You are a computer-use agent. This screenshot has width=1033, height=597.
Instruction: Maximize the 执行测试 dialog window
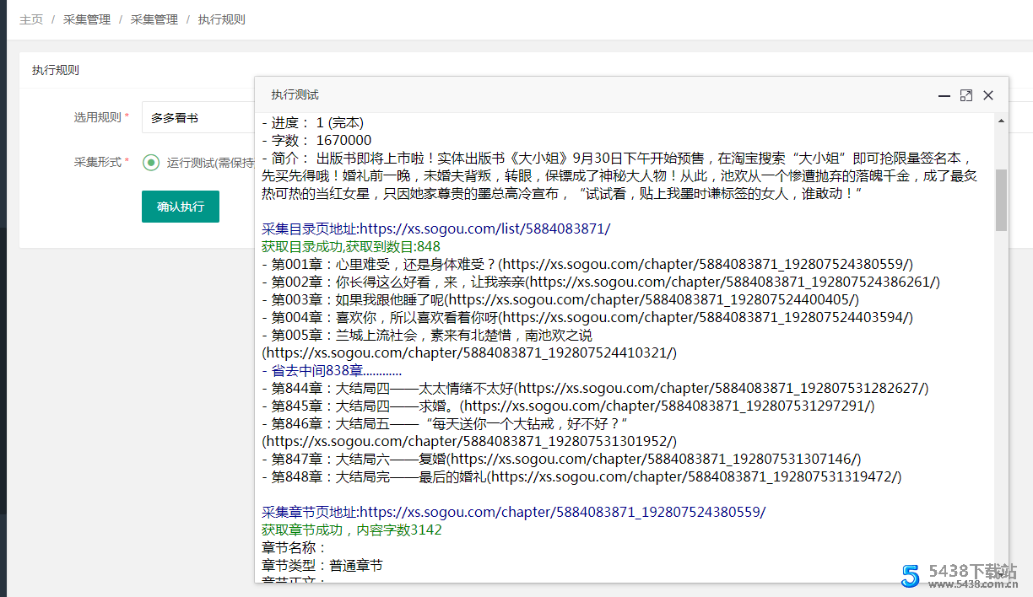point(966,96)
